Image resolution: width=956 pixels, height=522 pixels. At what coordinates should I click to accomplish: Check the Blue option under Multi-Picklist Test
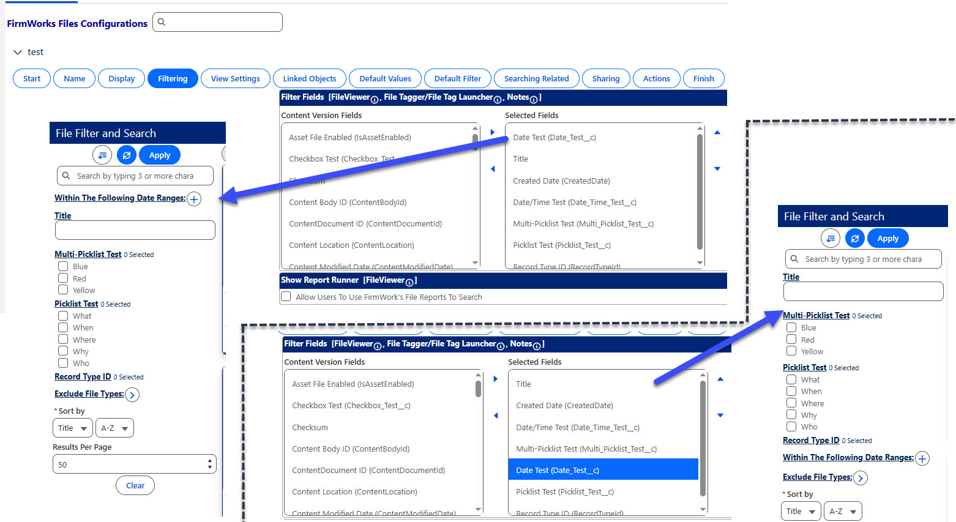coord(63,266)
